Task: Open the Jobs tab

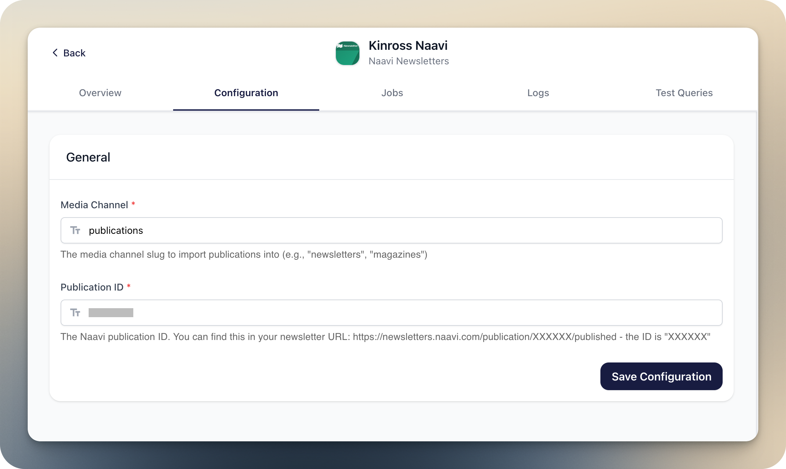Action: [x=392, y=93]
